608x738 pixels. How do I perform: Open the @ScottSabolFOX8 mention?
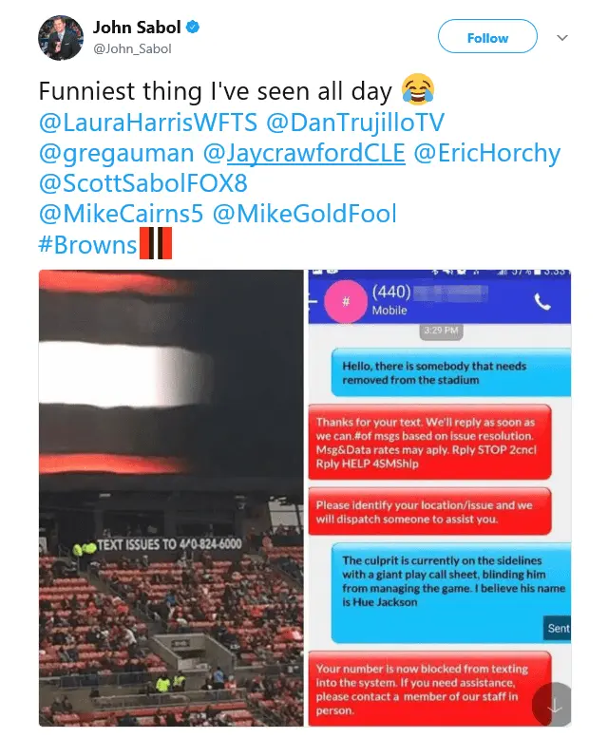(143, 183)
